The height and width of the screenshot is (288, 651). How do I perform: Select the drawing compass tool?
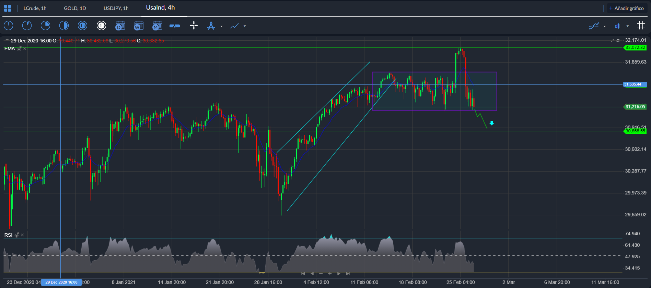[211, 26]
